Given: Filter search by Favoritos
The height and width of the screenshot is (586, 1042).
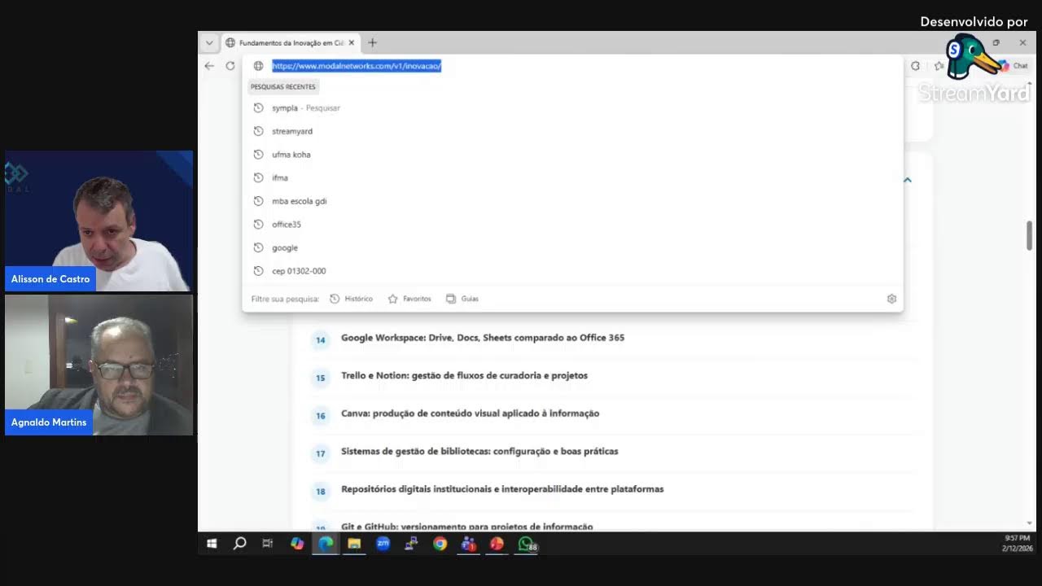Looking at the screenshot, I should (409, 299).
